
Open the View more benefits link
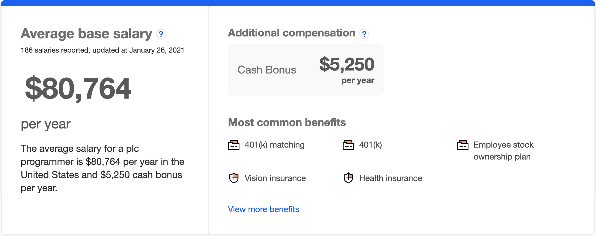pos(264,209)
